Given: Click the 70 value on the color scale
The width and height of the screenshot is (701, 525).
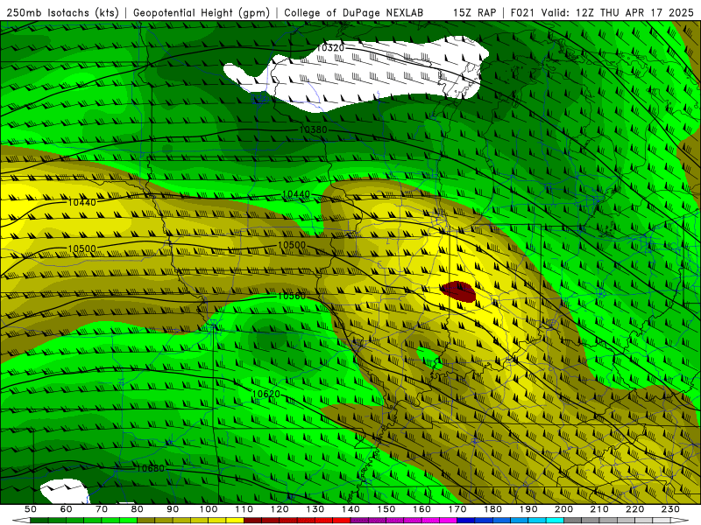Looking at the screenshot, I should (x=102, y=509).
